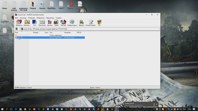Image resolution: width=198 pixels, height=111 pixels.
Task: Open the Комментарий (Comment) tool
Action: (x=90, y=23)
